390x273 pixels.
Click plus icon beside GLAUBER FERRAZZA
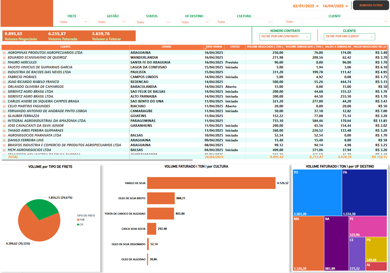pyautogui.click(x=4, y=116)
